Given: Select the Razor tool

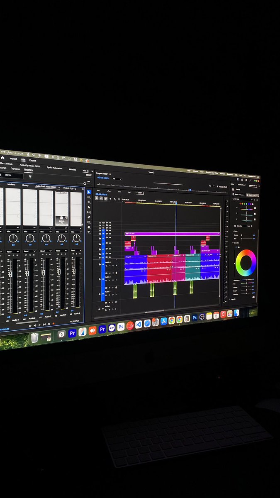Looking at the screenshot, I should click(x=89, y=207).
